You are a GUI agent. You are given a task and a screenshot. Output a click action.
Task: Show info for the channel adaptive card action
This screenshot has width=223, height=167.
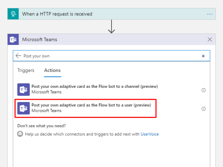pyautogui.click(x=203, y=90)
